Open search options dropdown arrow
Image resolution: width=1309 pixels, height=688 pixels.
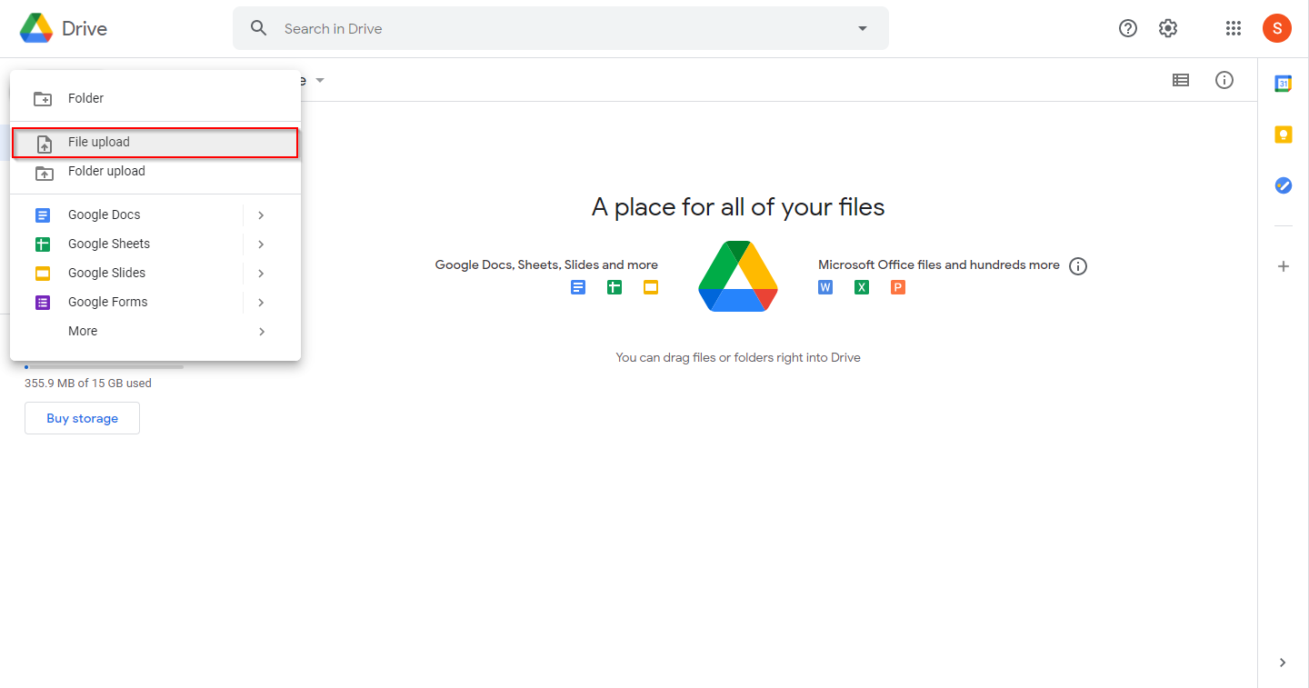(863, 28)
